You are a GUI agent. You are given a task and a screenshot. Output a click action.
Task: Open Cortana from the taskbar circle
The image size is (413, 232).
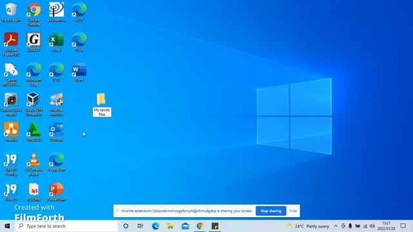click(x=126, y=226)
